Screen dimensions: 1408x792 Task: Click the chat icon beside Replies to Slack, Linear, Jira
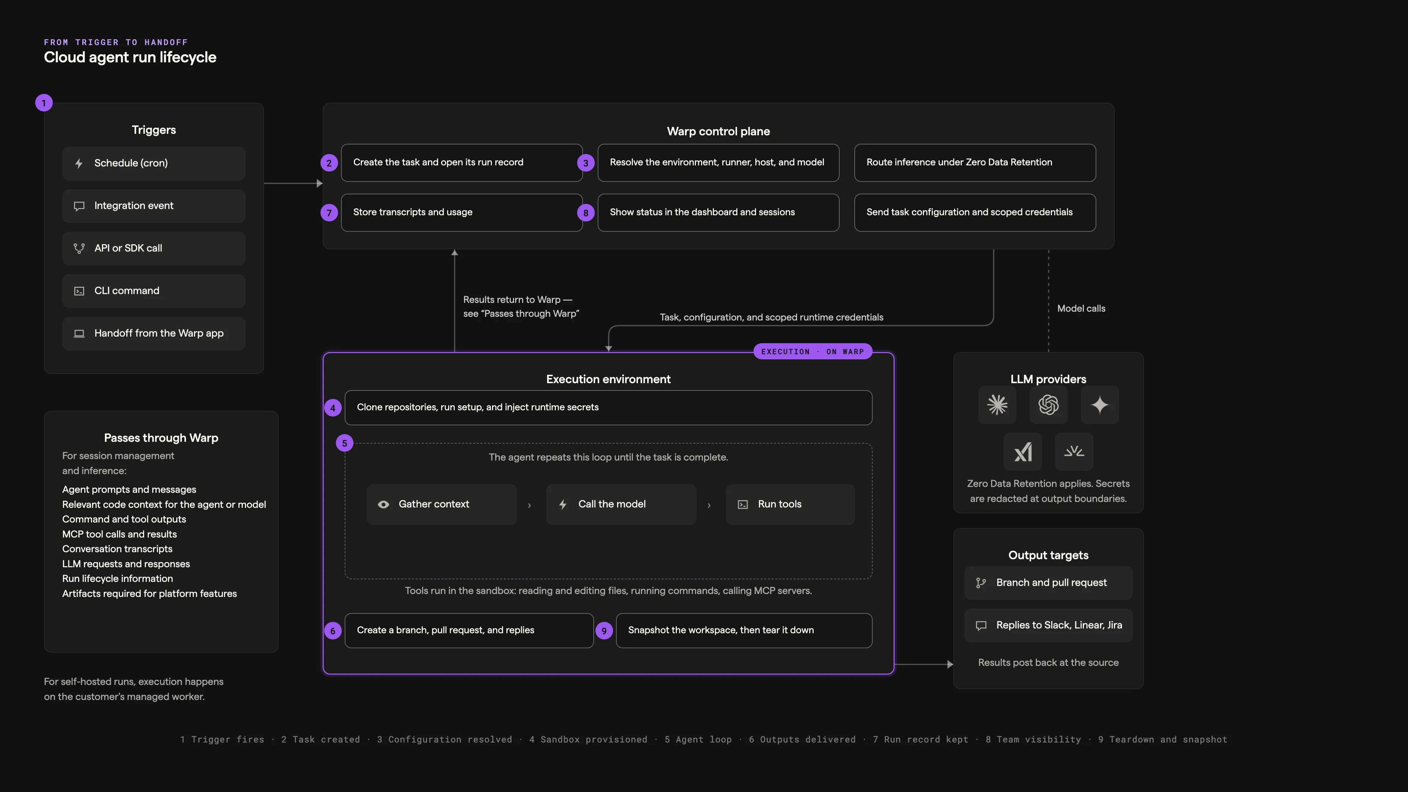(980, 625)
